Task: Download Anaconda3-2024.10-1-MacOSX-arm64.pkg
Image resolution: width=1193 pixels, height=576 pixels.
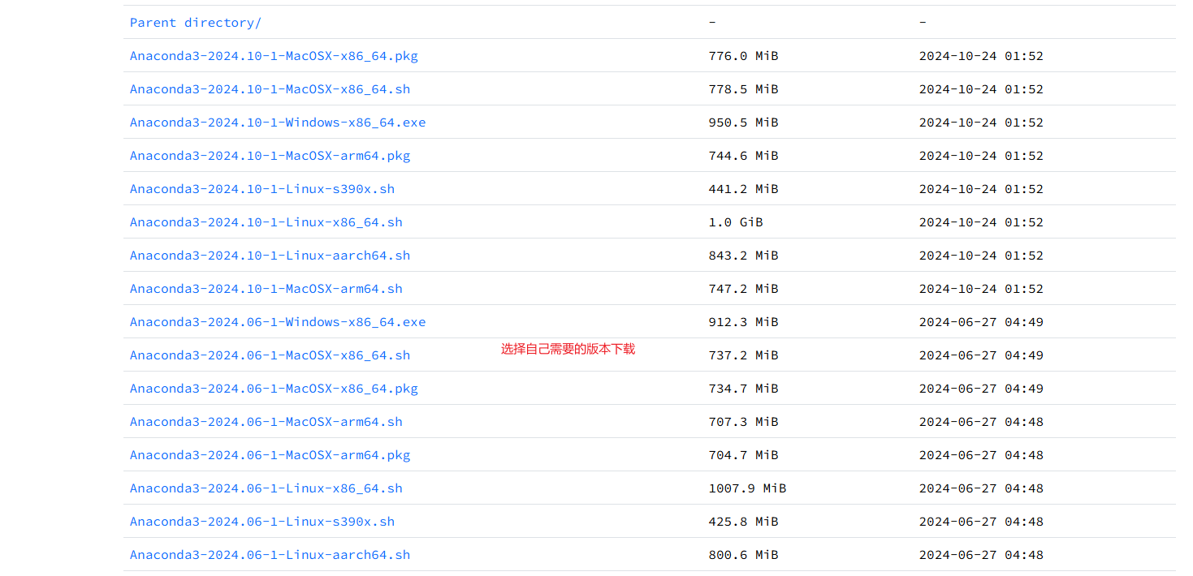Action: tap(270, 156)
